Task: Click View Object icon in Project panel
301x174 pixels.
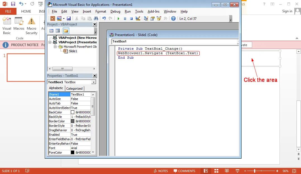Action: click(58, 31)
